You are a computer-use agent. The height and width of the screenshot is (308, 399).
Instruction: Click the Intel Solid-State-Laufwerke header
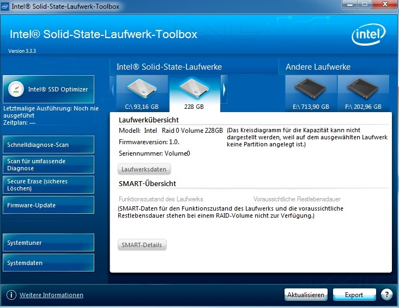(169, 67)
